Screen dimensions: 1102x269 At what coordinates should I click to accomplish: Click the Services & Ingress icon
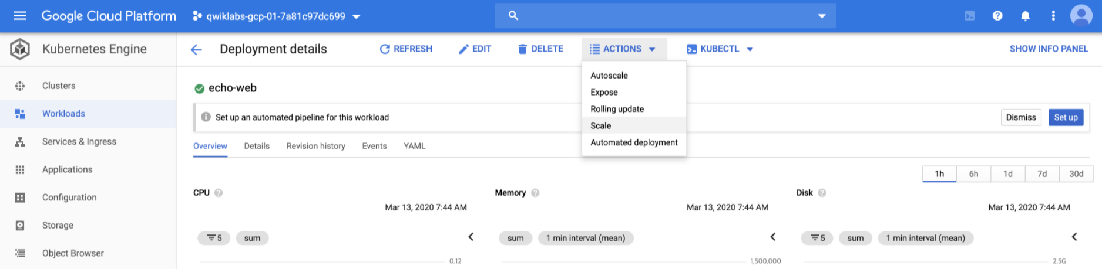(20, 142)
